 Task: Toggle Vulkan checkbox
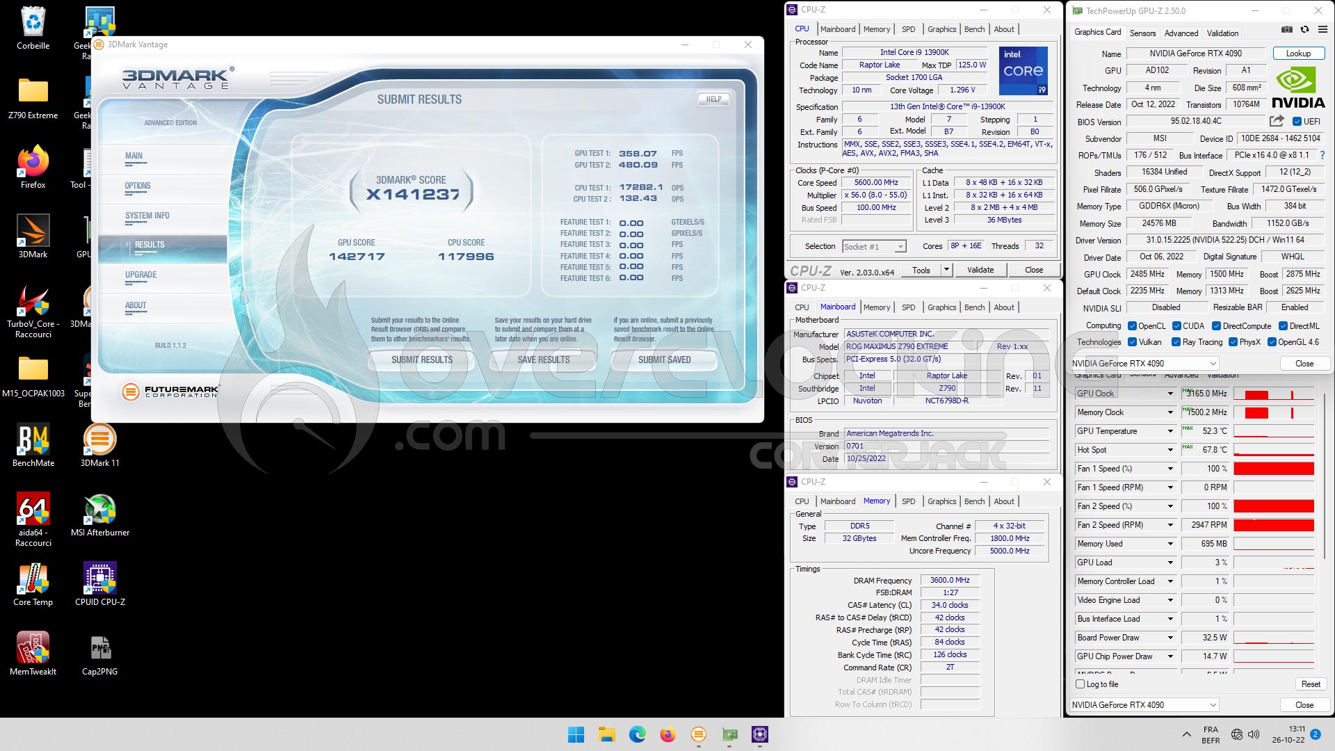click(1132, 342)
